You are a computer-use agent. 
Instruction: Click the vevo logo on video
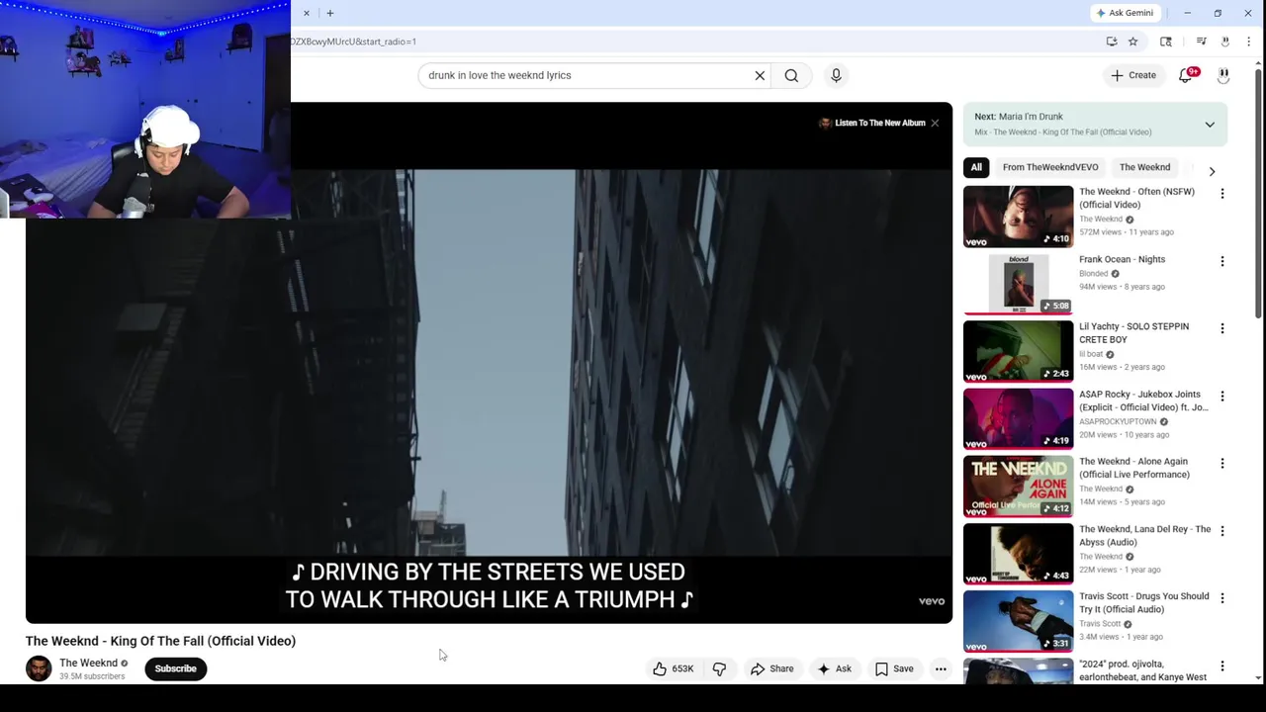931,601
